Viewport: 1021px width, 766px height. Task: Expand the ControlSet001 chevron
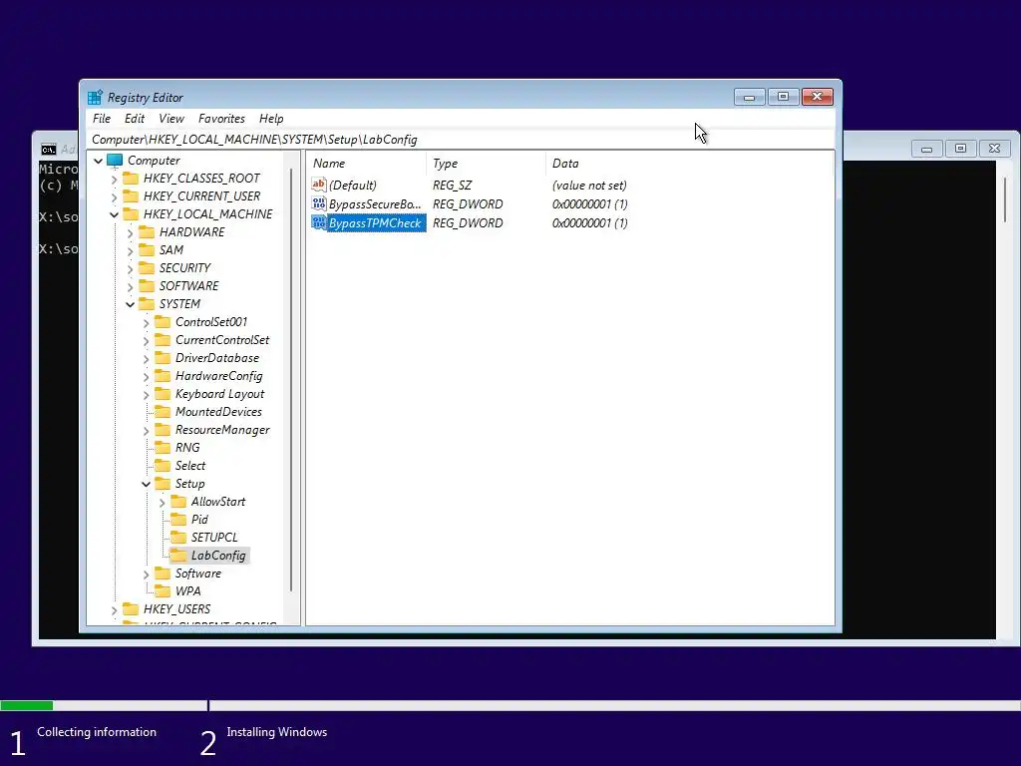point(146,322)
